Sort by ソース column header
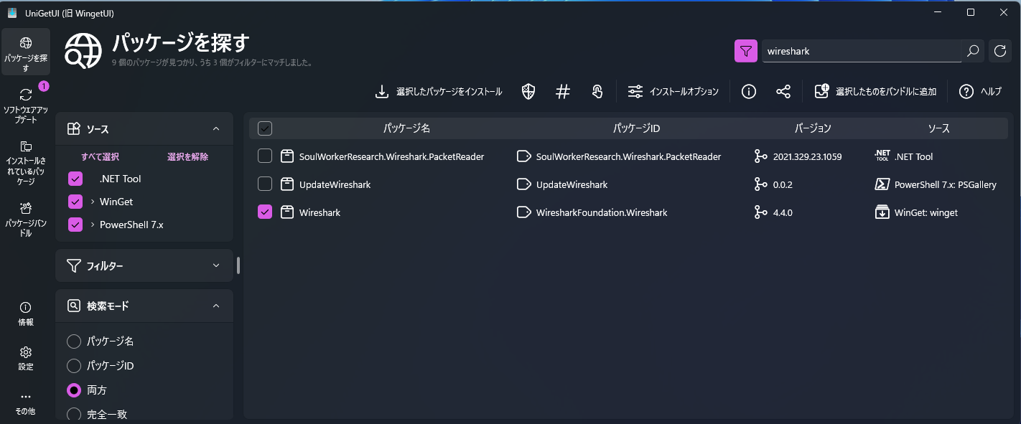The width and height of the screenshot is (1021, 424). 938,128
